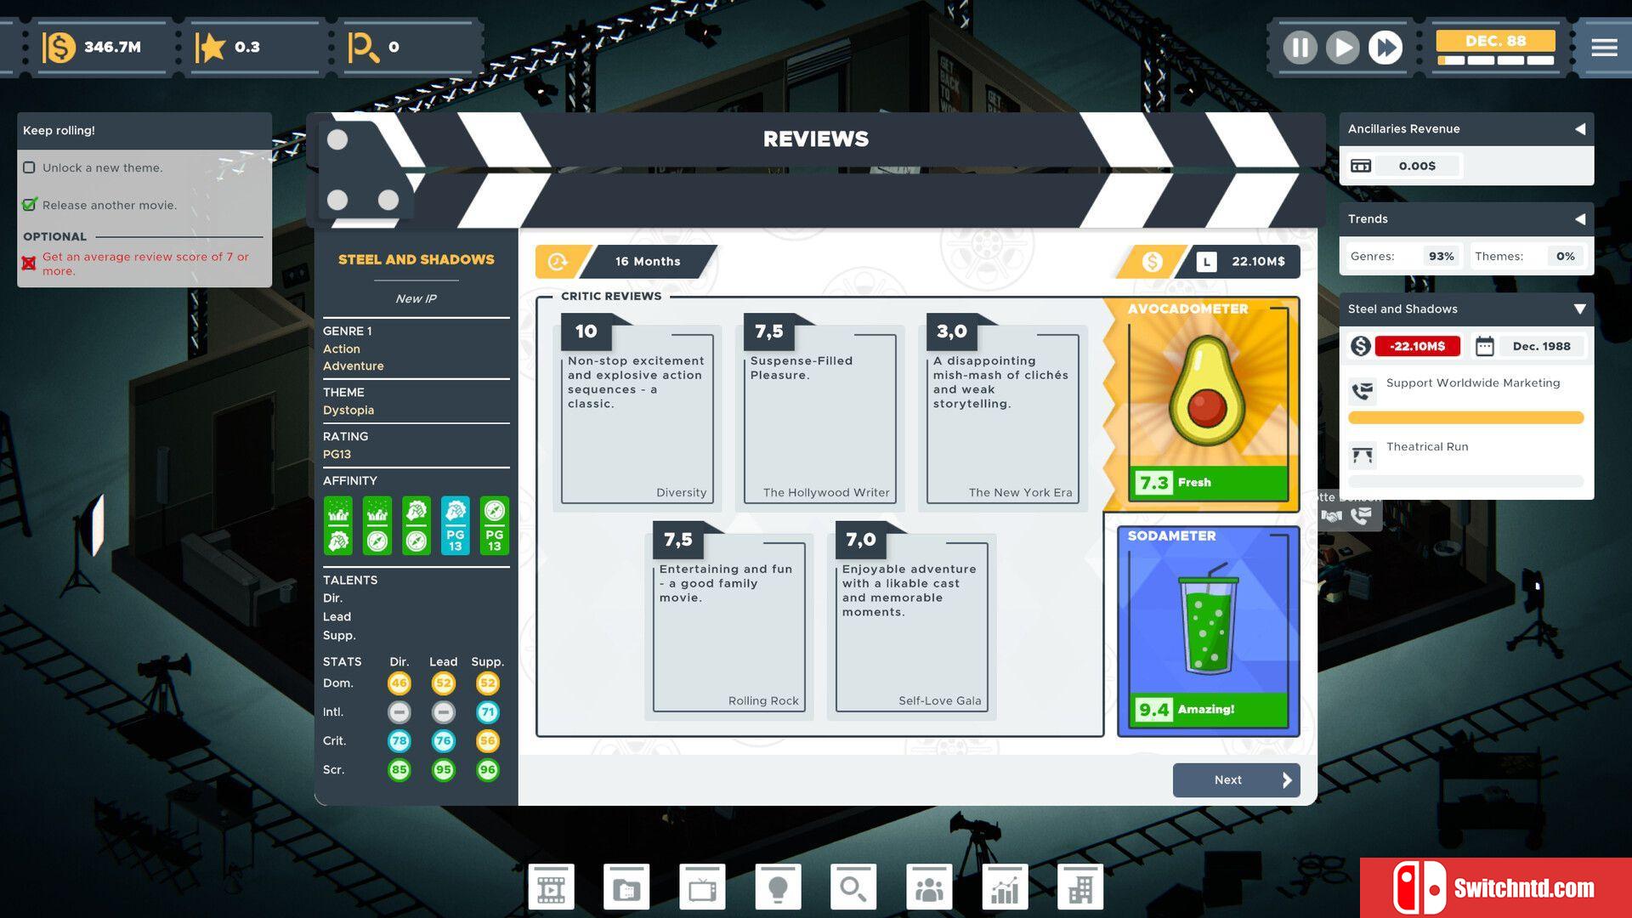Click the Avocadometer 7.3 Fresh score
The height and width of the screenshot is (918, 1632).
tap(1209, 482)
